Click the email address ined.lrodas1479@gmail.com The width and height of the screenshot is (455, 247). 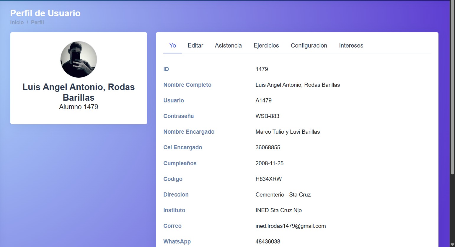click(291, 226)
